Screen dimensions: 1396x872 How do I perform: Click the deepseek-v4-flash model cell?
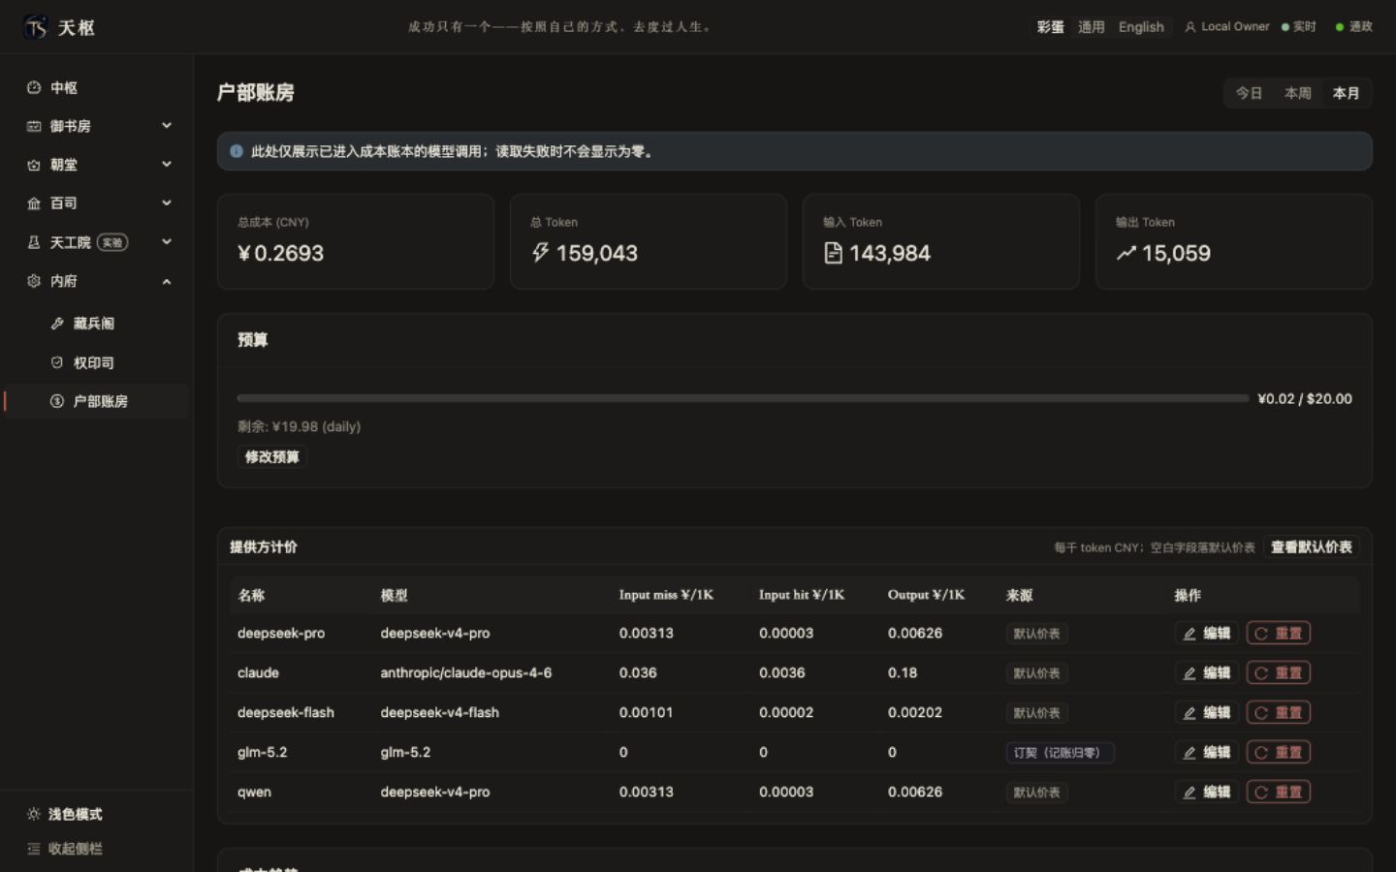tap(440, 712)
